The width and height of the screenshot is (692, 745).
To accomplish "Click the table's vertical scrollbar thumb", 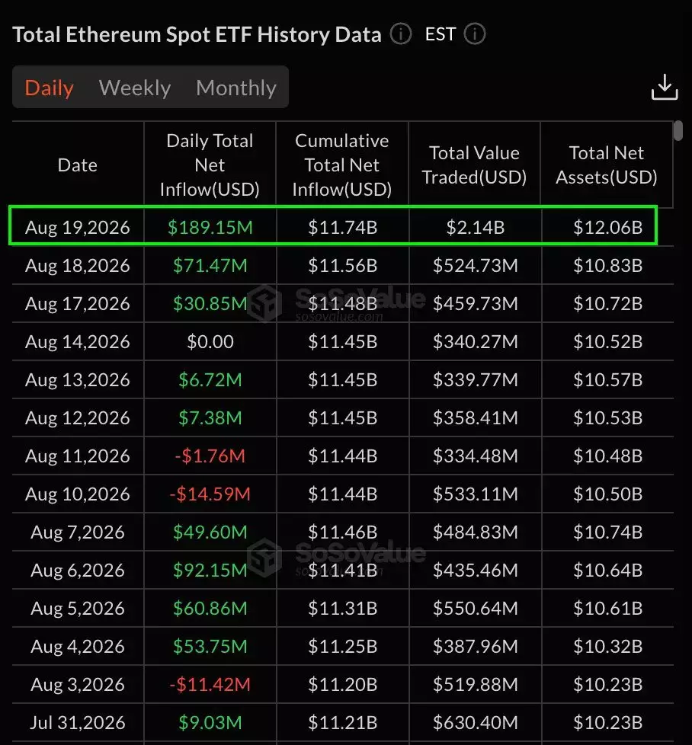I will point(678,130).
